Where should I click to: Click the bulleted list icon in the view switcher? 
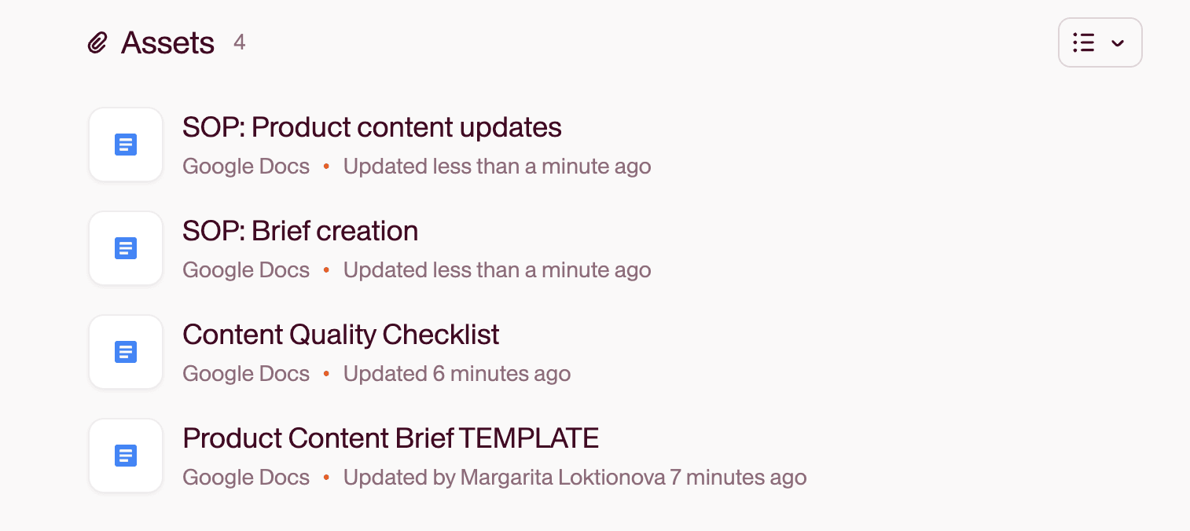1084,42
